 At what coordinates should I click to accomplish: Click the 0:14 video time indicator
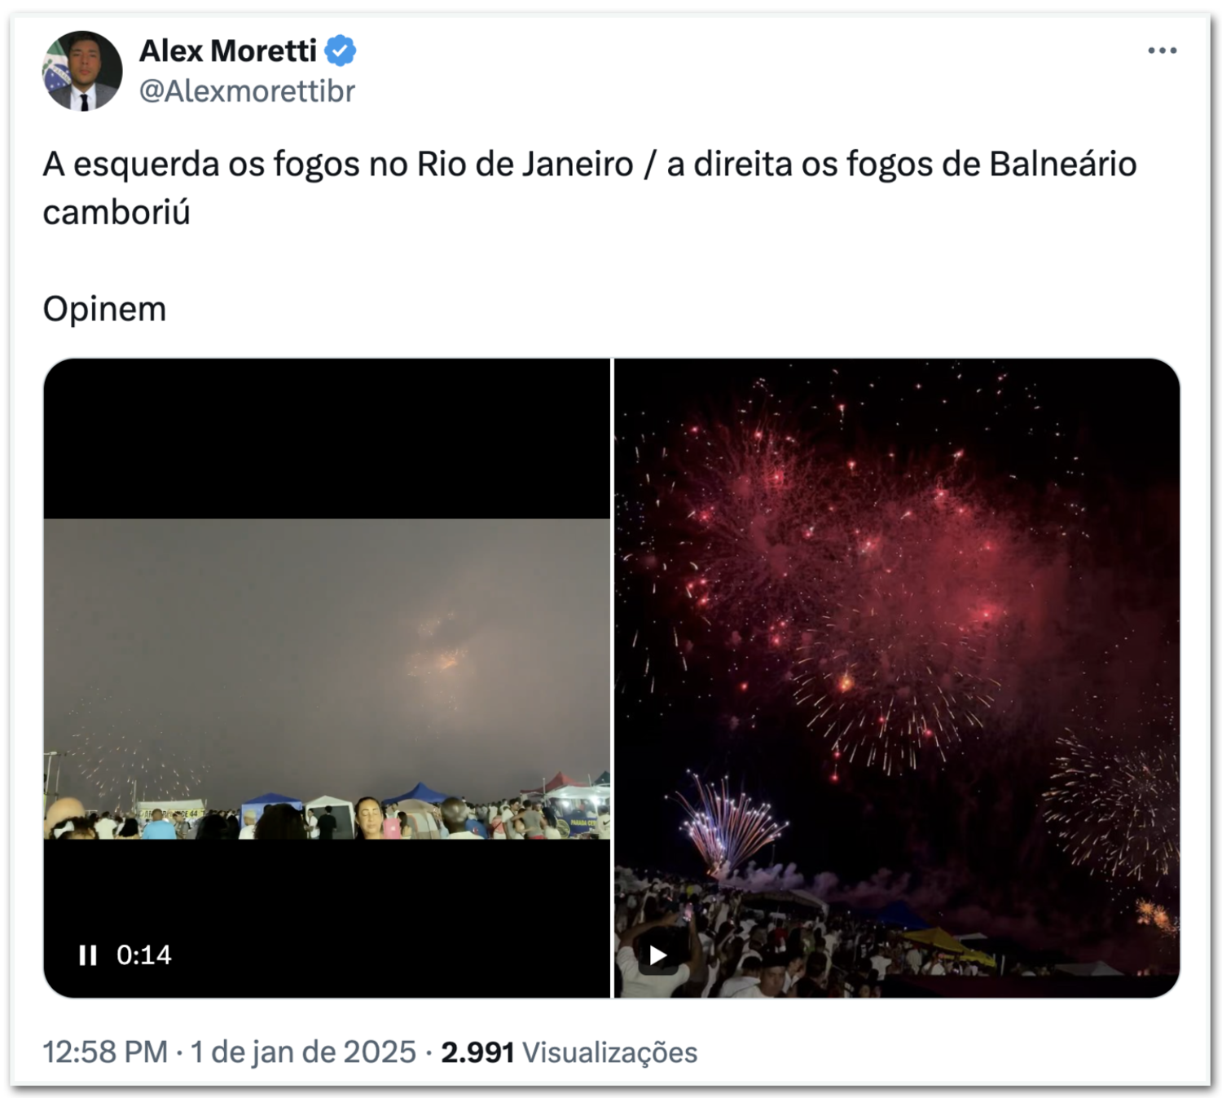click(x=143, y=955)
